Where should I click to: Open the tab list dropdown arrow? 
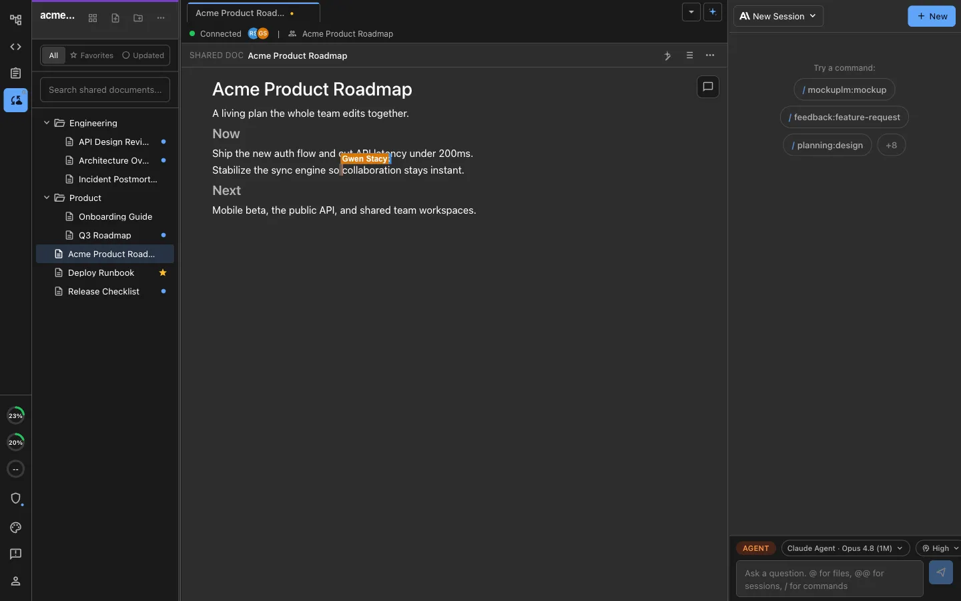point(691,12)
